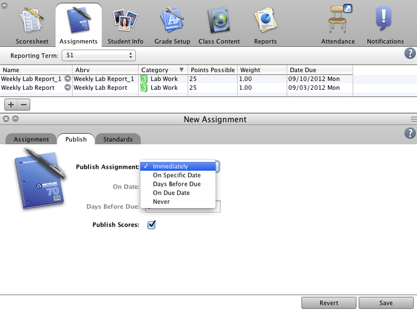The height and width of the screenshot is (310, 417).
Task: Select Days Before Due option
Action: 177,184
